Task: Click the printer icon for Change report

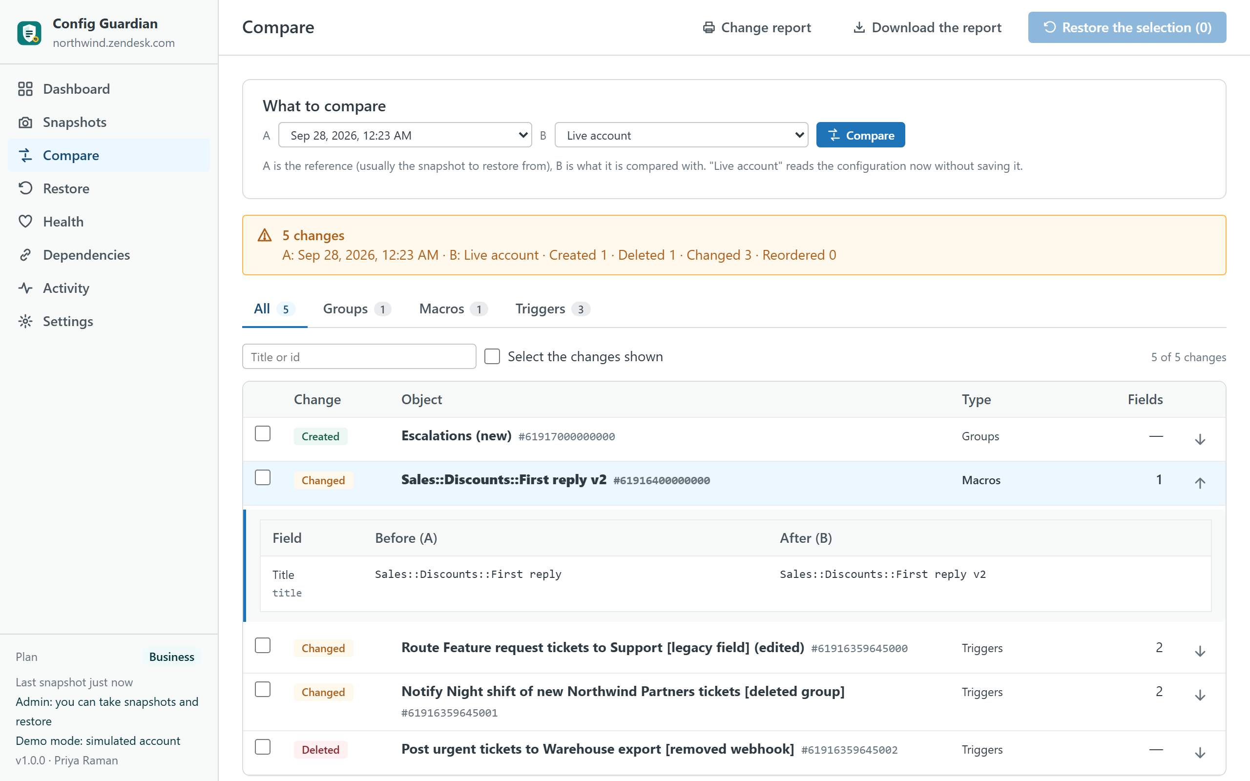Action: coord(708,27)
